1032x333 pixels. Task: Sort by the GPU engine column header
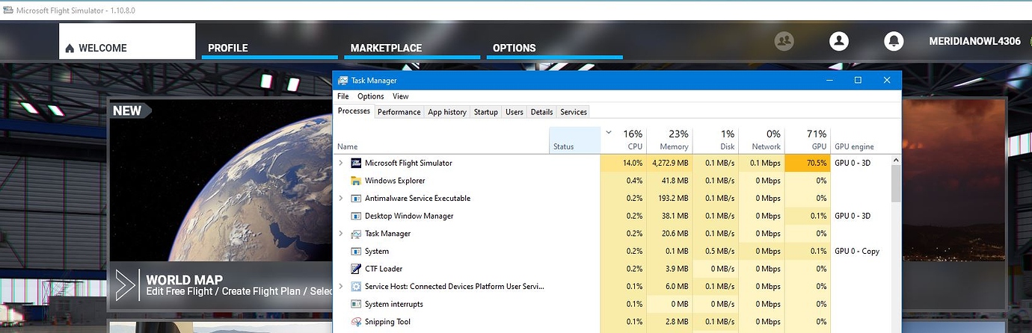click(x=860, y=140)
